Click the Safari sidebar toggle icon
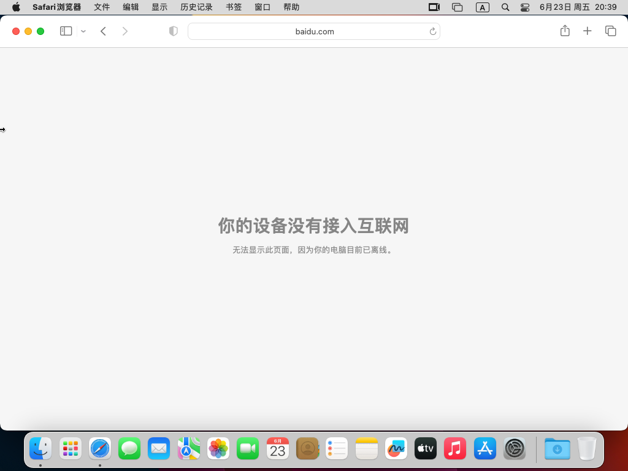The width and height of the screenshot is (628, 471). click(x=66, y=31)
